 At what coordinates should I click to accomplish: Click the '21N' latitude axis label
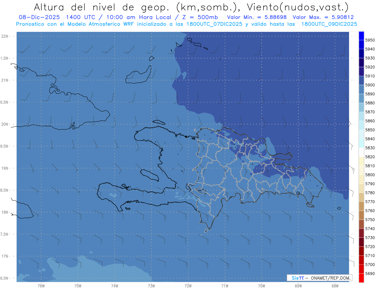pyautogui.click(x=5, y=80)
